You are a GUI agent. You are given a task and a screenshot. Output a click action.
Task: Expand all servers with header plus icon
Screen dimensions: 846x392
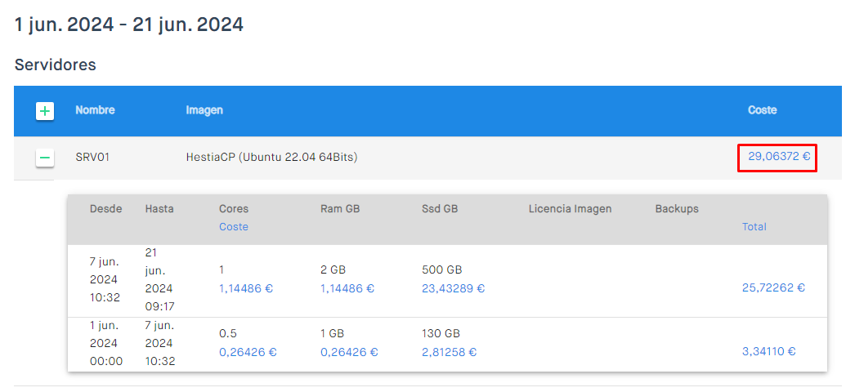click(x=45, y=112)
